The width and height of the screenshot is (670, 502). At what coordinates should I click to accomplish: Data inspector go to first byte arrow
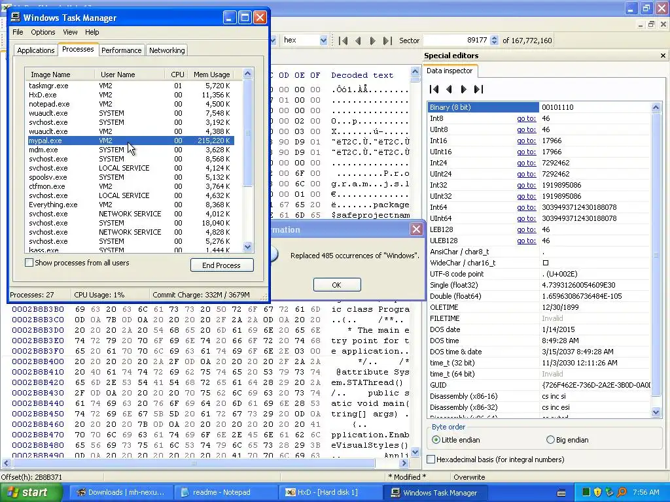tap(434, 89)
